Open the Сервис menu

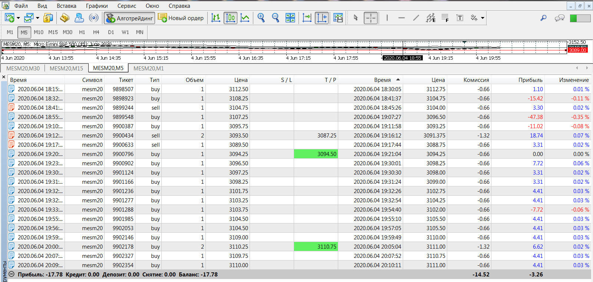pos(126,6)
